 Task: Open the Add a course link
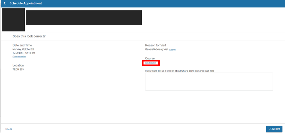coord(150,63)
